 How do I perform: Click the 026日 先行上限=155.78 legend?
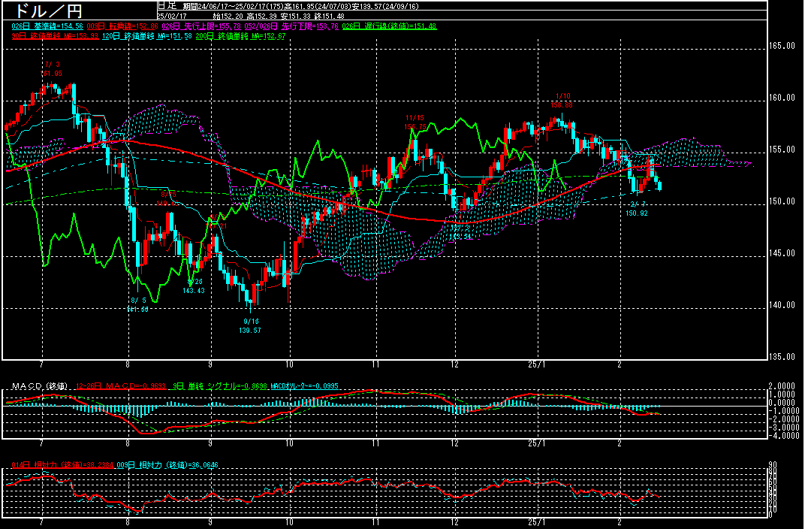pyautogui.click(x=201, y=26)
